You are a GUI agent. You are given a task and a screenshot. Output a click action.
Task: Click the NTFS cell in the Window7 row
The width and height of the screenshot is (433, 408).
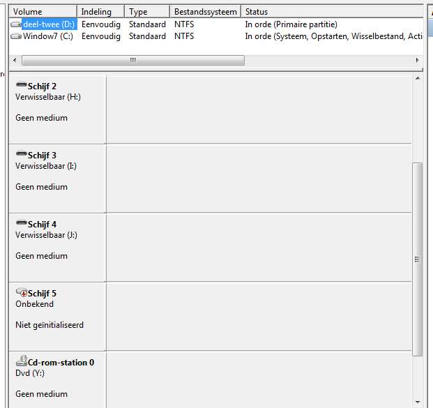184,36
